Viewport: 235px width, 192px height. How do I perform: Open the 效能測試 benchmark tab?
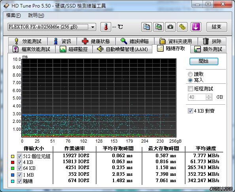[x=28, y=41]
